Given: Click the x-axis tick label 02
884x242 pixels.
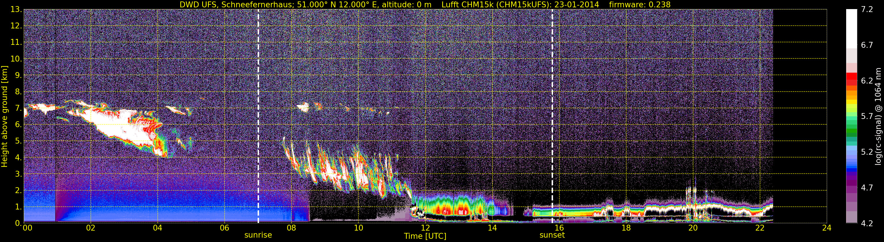Looking at the screenshot, I should (91, 228).
